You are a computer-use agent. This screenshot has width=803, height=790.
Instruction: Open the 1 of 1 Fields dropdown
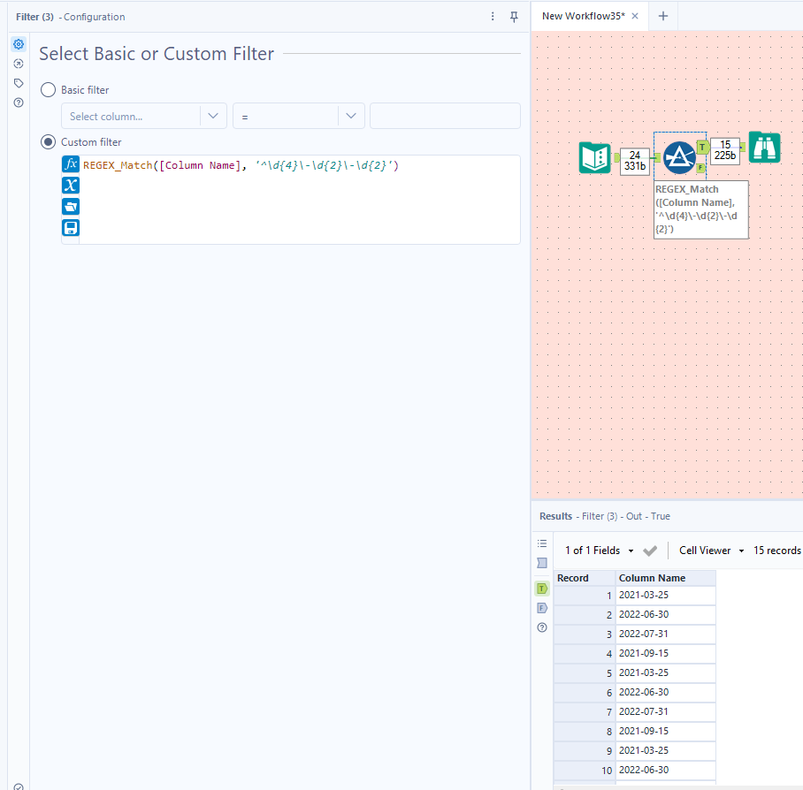click(x=600, y=551)
